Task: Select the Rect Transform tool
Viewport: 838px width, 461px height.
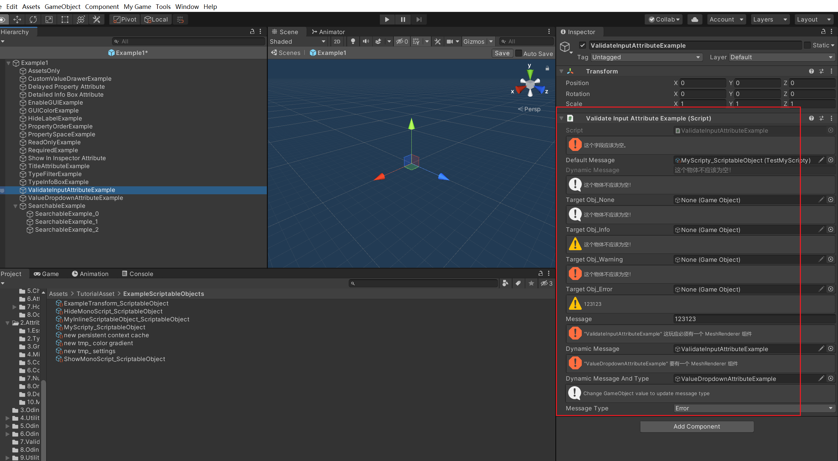Action: [x=65, y=20]
